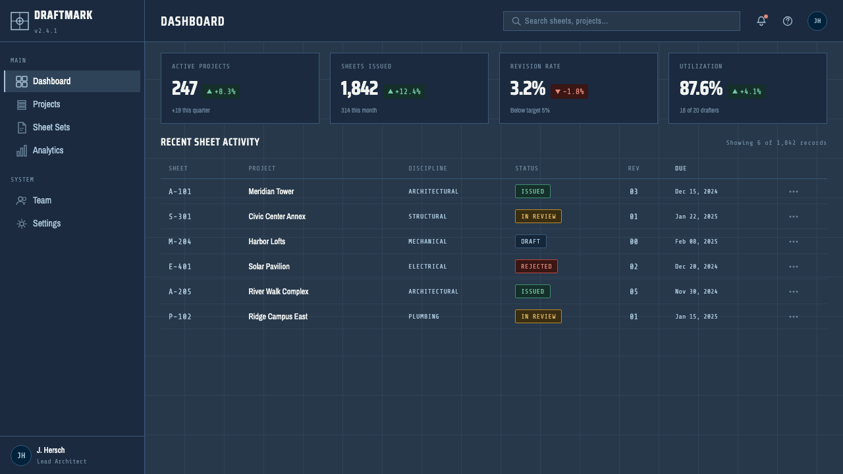
Task: Select sheet number E-401
Action: (180, 267)
